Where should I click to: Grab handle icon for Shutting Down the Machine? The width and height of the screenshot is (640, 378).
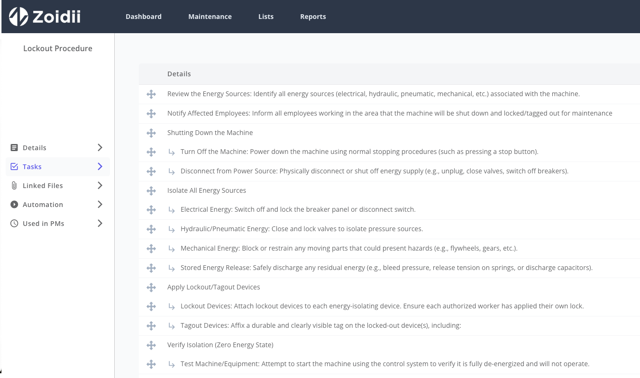click(x=151, y=133)
